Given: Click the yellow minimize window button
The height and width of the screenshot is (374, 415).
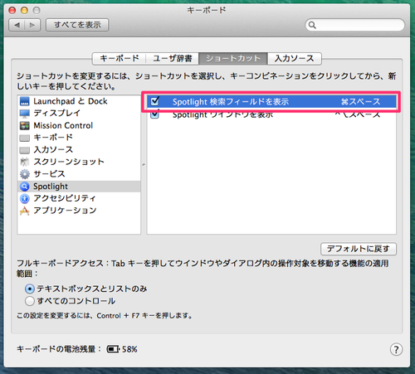Looking at the screenshot, I should tap(24, 10).
